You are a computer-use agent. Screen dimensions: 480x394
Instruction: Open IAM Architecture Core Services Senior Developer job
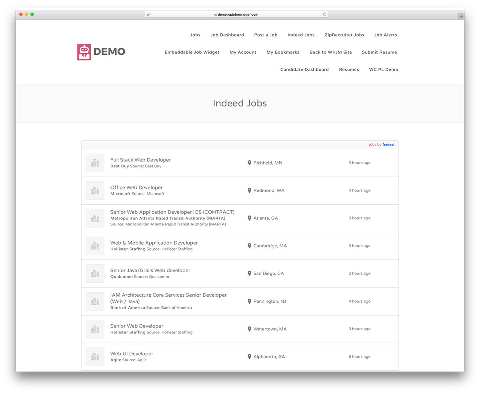[168, 298]
